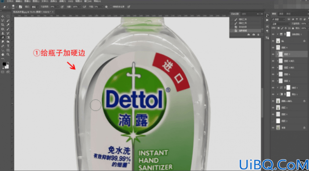Select the Magic Wand tool
The image size is (309, 171).
coord(8,21)
